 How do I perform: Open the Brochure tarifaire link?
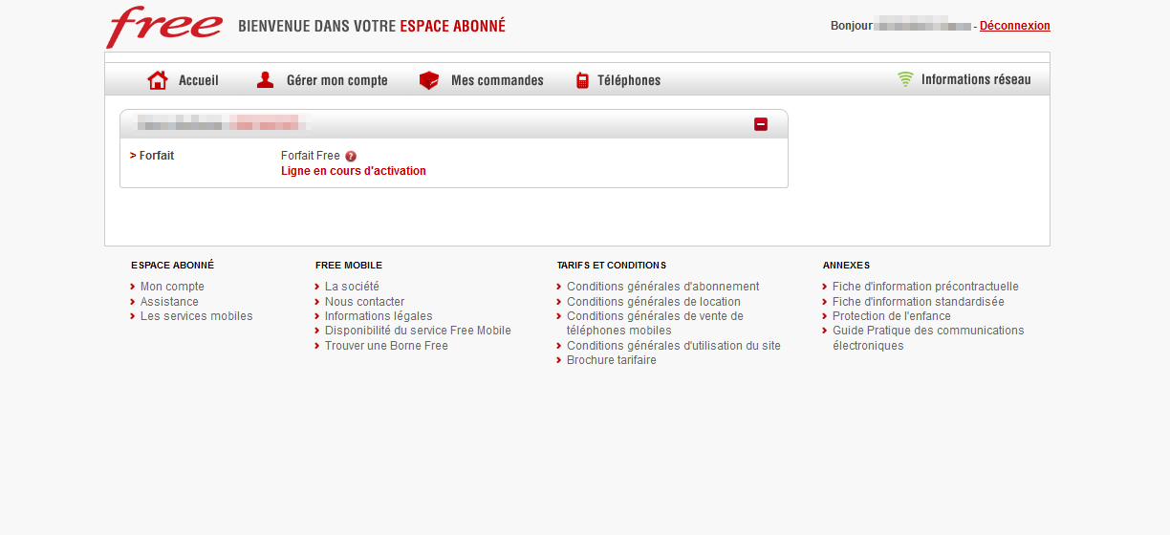coord(612,360)
